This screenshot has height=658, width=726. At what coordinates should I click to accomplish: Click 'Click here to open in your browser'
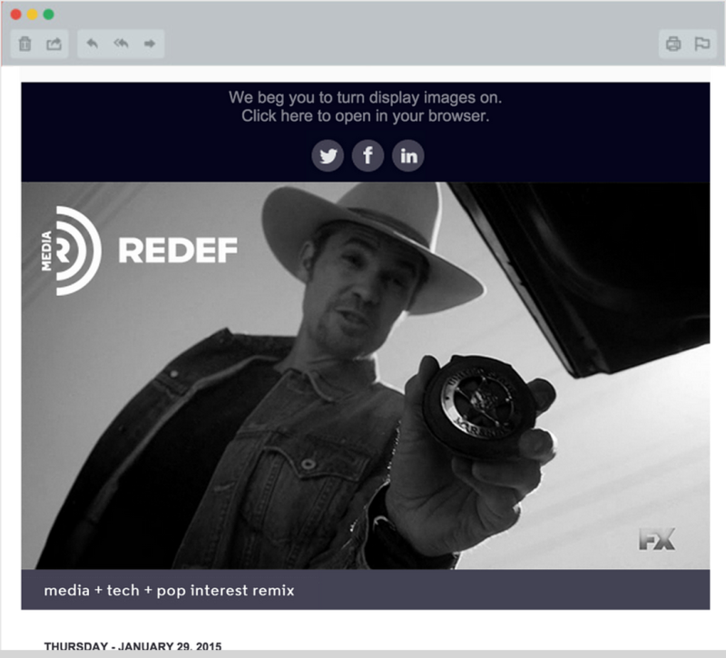point(366,116)
